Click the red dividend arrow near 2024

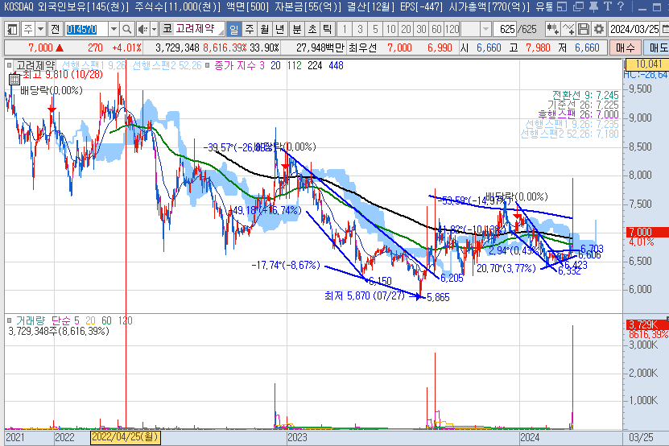click(x=517, y=217)
